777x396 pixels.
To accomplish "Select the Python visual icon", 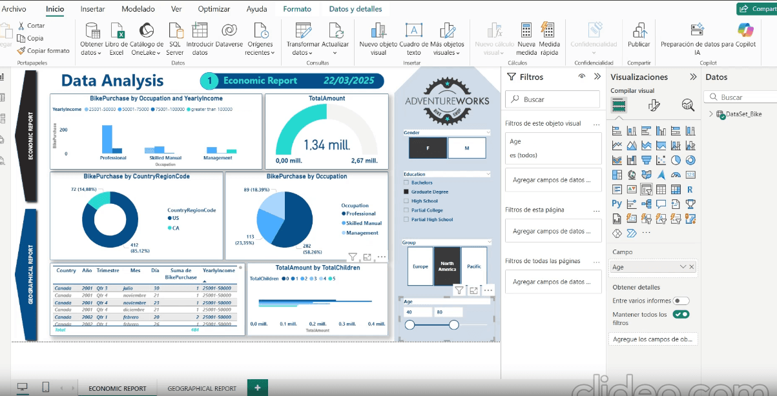I will coord(616,203).
